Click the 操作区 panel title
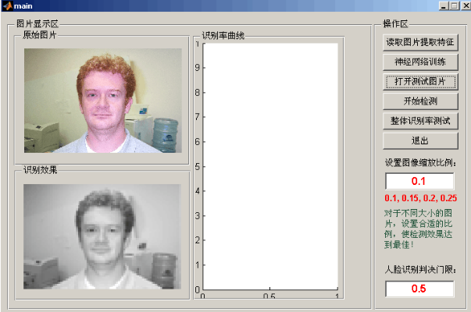The image size is (471, 312). 395,24
